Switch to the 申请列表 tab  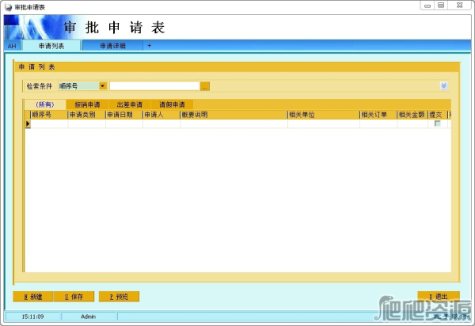point(51,46)
